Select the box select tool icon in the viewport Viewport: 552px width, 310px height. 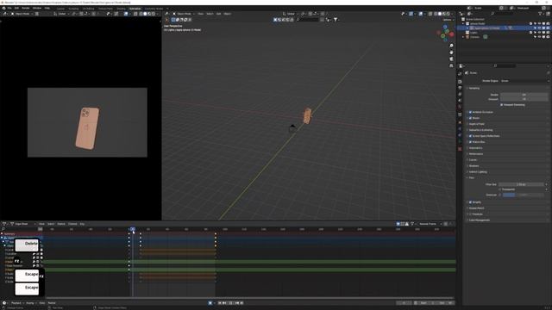click(173, 20)
